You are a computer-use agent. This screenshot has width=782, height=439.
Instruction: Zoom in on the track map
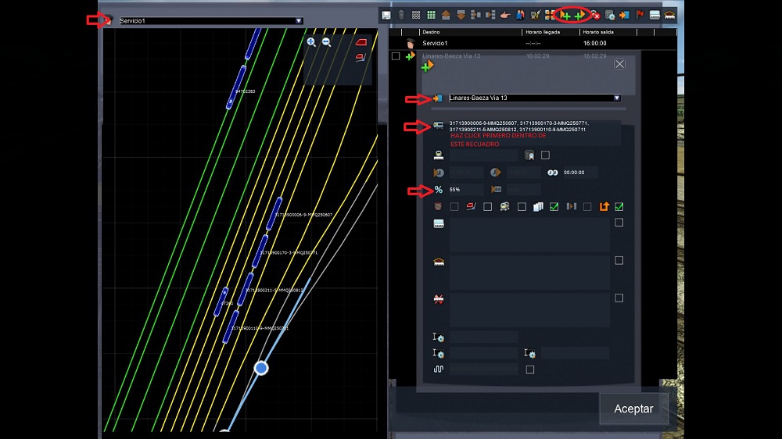tap(311, 42)
